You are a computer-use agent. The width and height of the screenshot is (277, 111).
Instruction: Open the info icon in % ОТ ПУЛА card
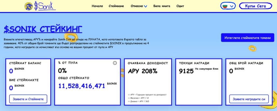[x=115, y=63]
